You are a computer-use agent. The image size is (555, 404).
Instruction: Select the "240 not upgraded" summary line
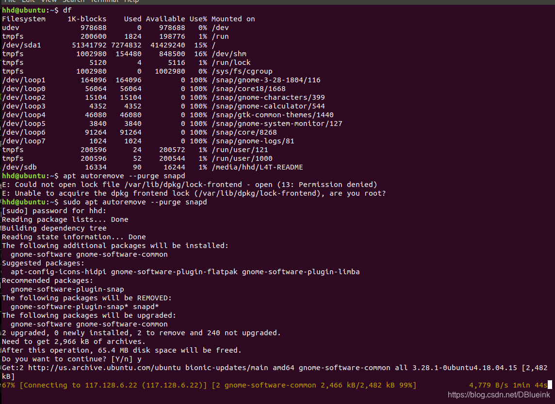141,333
